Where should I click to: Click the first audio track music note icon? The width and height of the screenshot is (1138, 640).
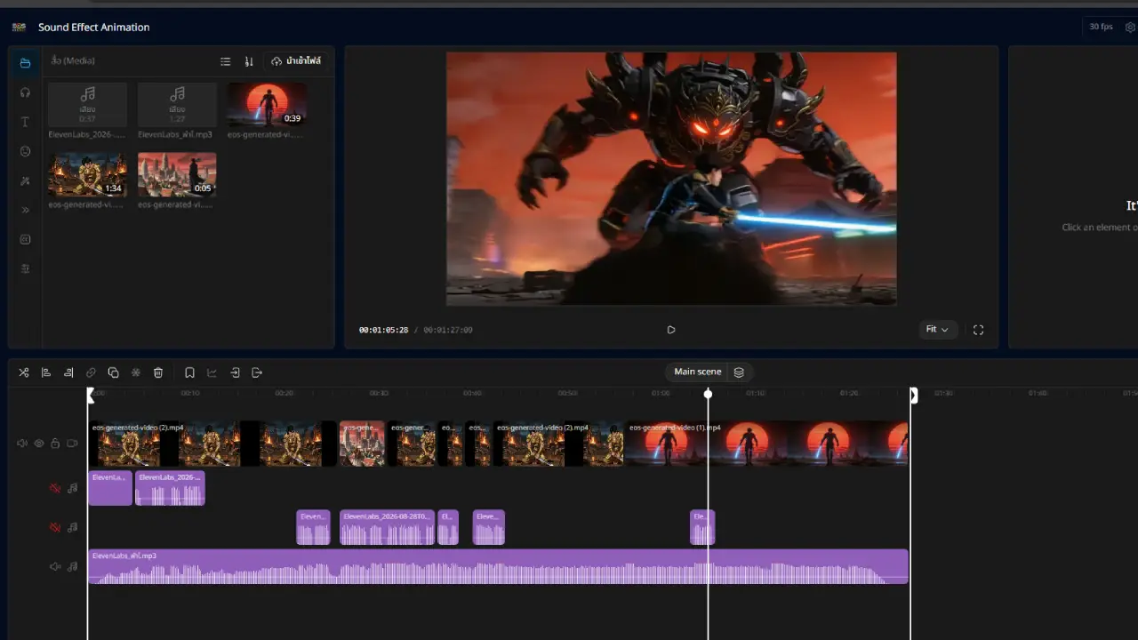pyautogui.click(x=72, y=488)
